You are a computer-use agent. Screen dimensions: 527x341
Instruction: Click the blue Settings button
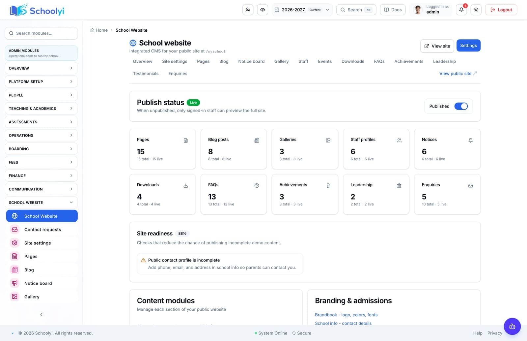468,46
